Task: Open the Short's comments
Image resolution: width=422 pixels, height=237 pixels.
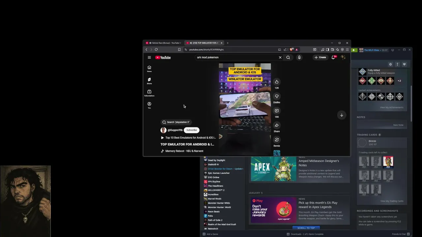Action: click(277, 111)
